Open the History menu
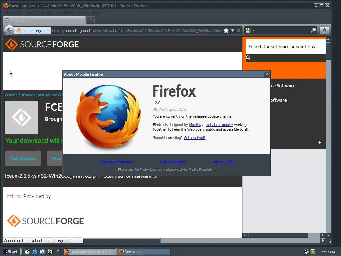This screenshot has height=256, width=341. pos(45,12)
